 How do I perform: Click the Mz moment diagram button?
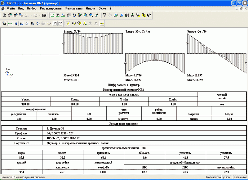click(33, 23)
